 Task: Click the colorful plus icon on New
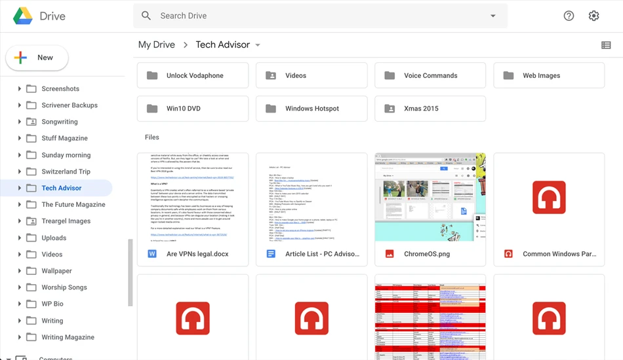(20, 58)
